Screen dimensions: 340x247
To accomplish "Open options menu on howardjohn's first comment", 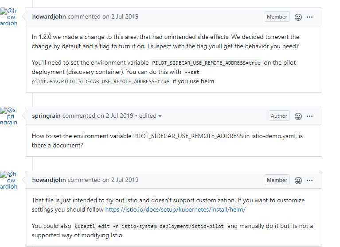I will pos(309,17).
